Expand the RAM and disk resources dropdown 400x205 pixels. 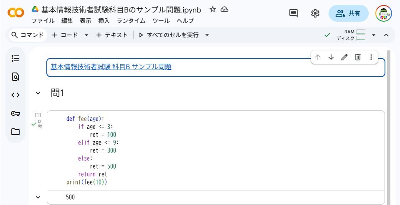point(374,35)
